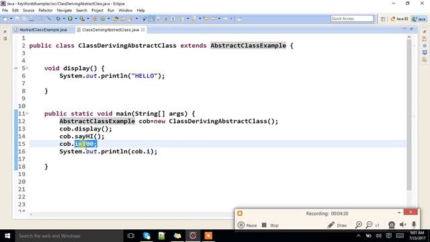Switch to AbstractClassExample.java tab
Viewport: 430px width, 242px height.
[x=43, y=30]
